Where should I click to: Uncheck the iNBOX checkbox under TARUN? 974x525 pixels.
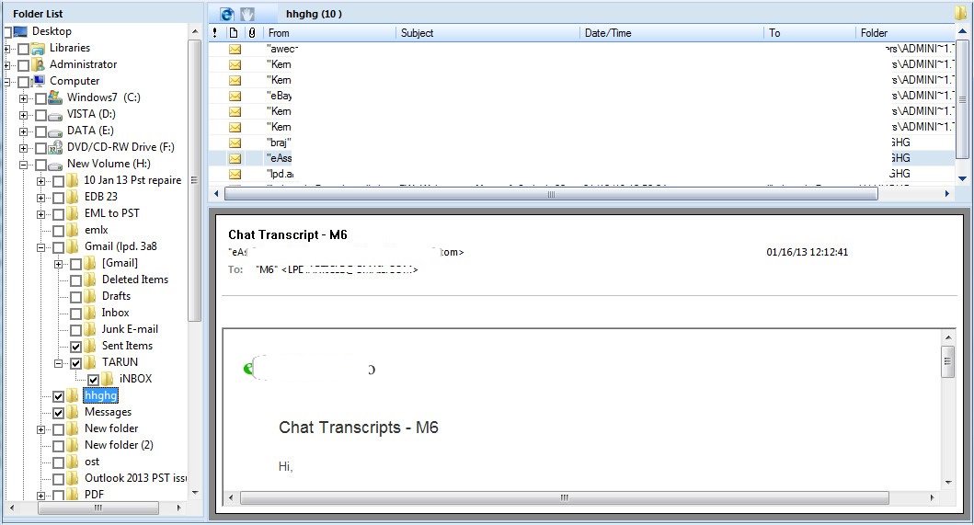(x=93, y=380)
